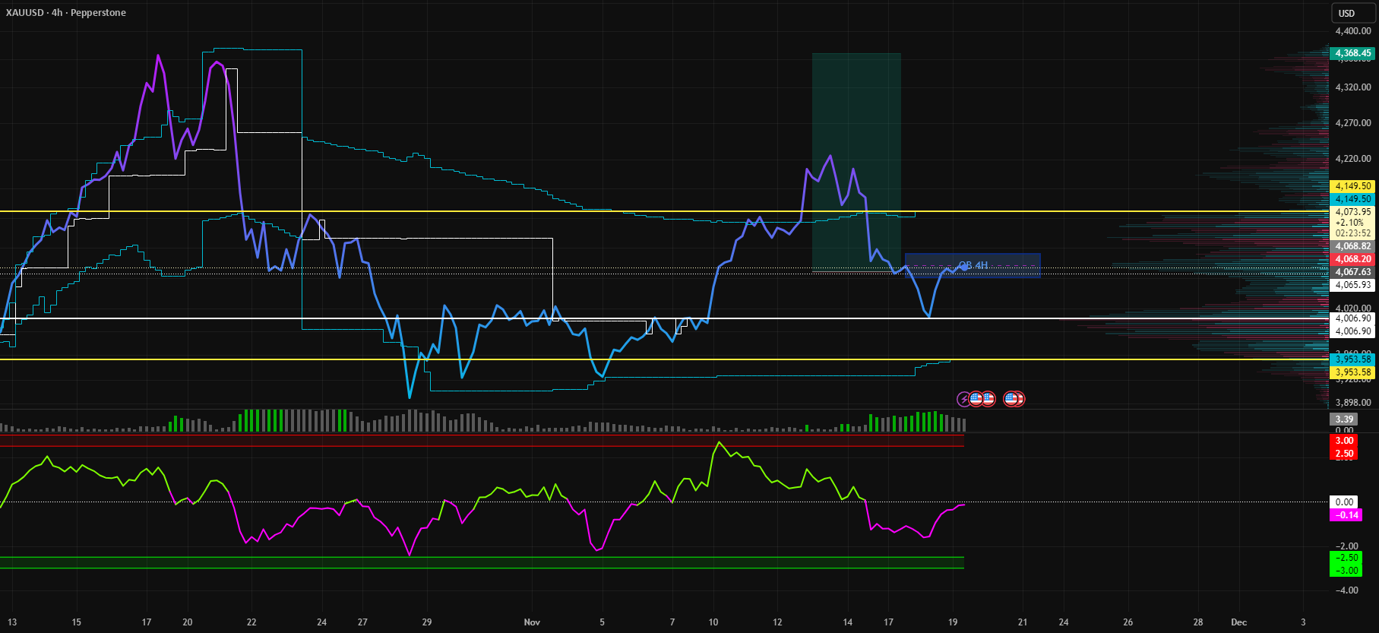The width and height of the screenshot is (1379, 633).
Task: Select the green long-position rectangle on the chart
Action: (x=856, y=162)
